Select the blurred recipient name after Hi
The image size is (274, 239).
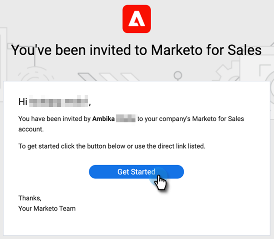[59, 102]
